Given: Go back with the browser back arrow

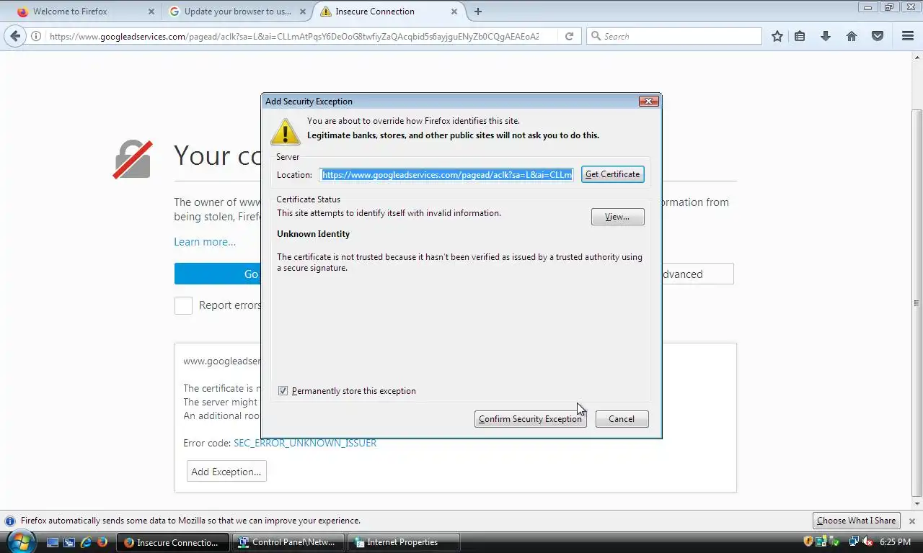Looking at the screenshot, I should 15,36.
